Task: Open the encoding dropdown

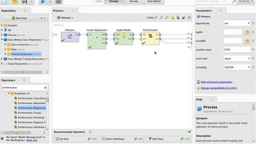Action: [237, 67]
